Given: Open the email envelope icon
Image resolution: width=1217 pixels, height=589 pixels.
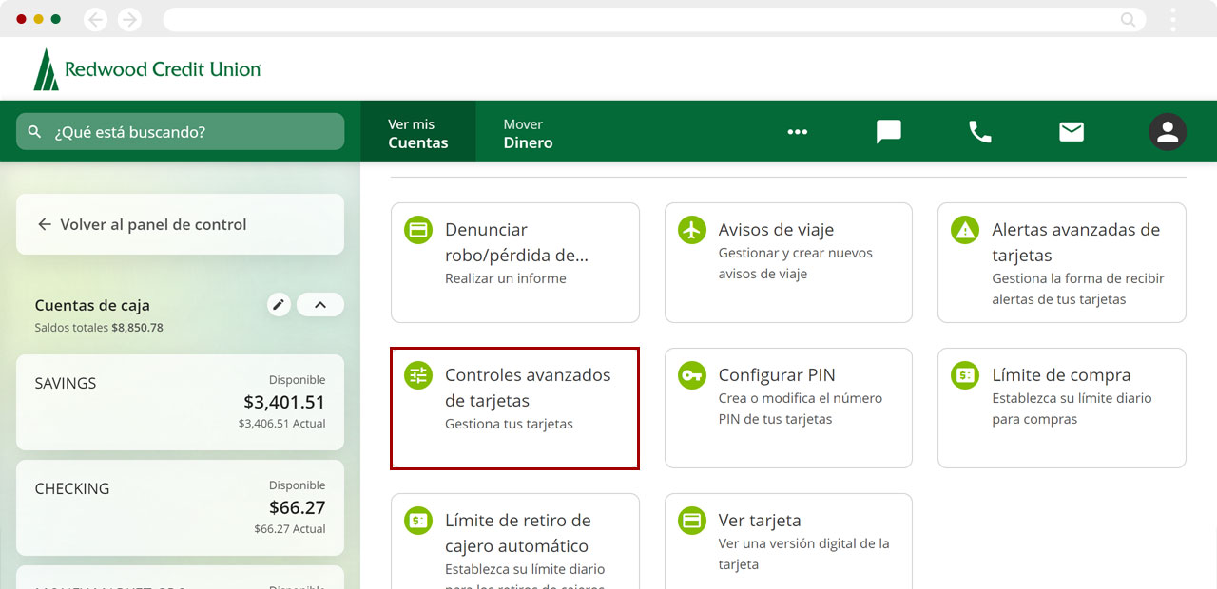Looking at the screenshot, I should coord(1072,132).
